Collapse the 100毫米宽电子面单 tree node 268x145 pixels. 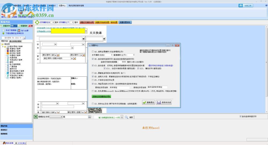click(x=3, y=47)
